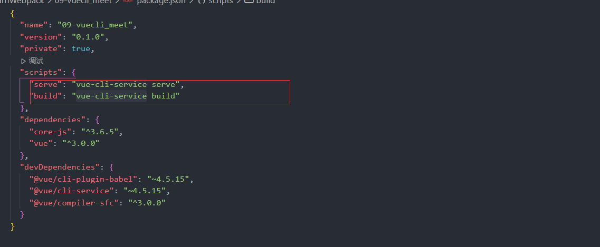Click the "devDependencies" key
600x247 pixels.
click(x=60, y=167)
